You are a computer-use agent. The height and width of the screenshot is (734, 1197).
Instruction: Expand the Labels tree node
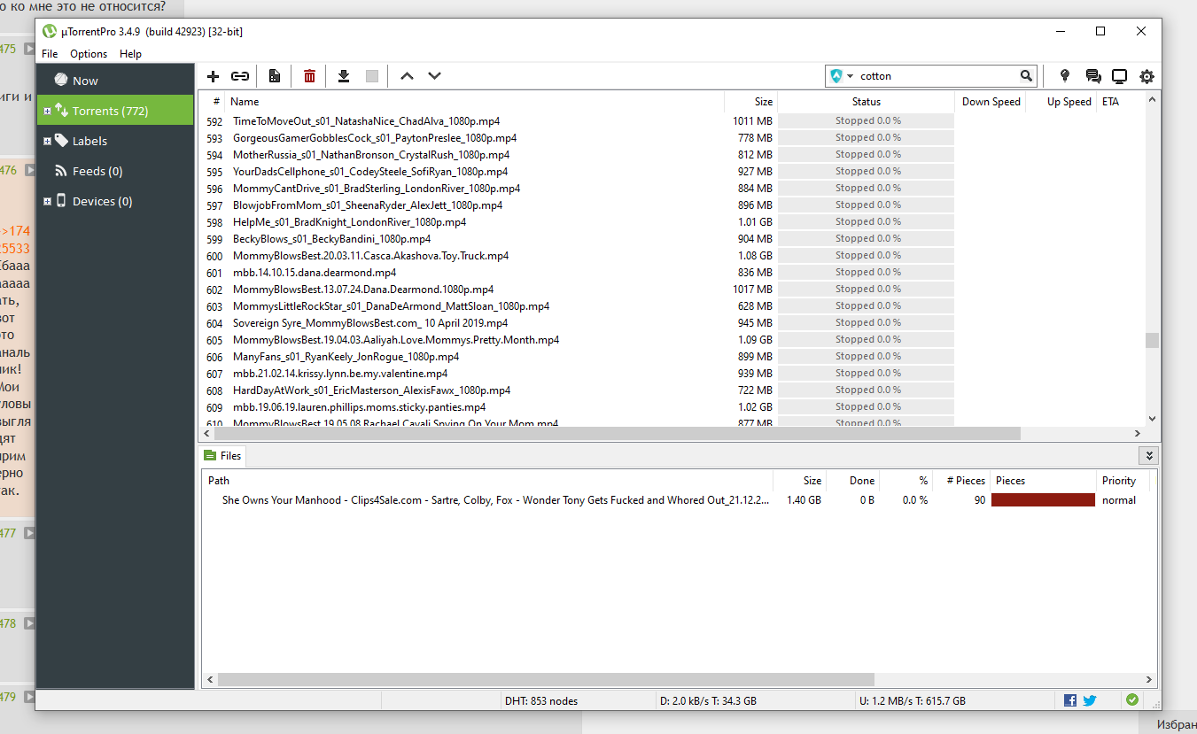47,141
